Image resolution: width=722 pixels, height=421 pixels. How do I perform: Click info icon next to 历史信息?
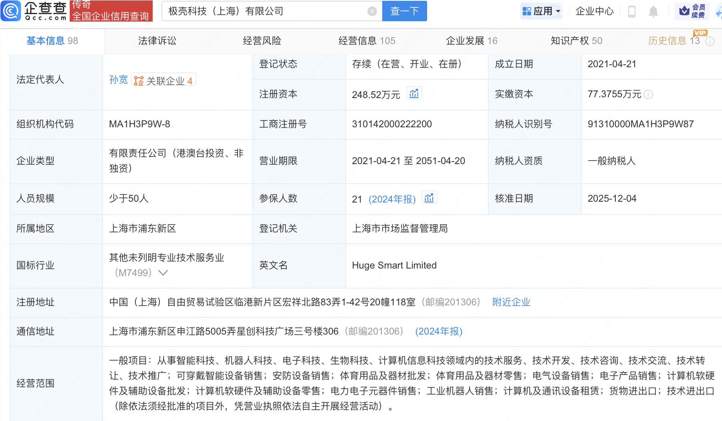tap(710, 41)
